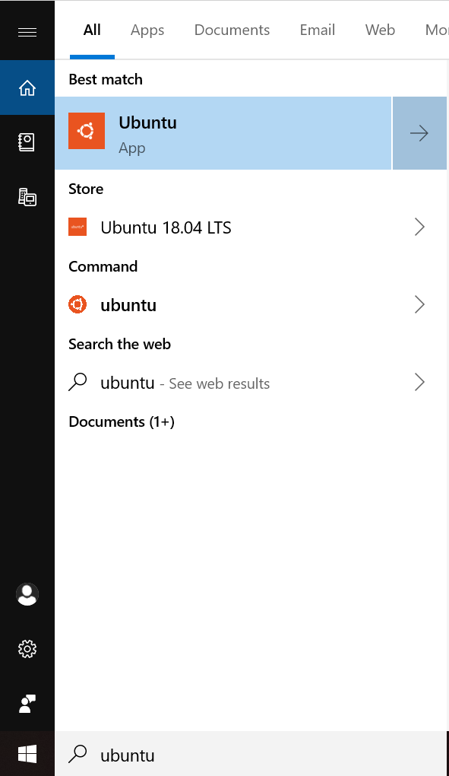The width and height of the screenshot is (449, 776).
Task: Expand the ubuntu command chevron
Action: tap(419, 305)
